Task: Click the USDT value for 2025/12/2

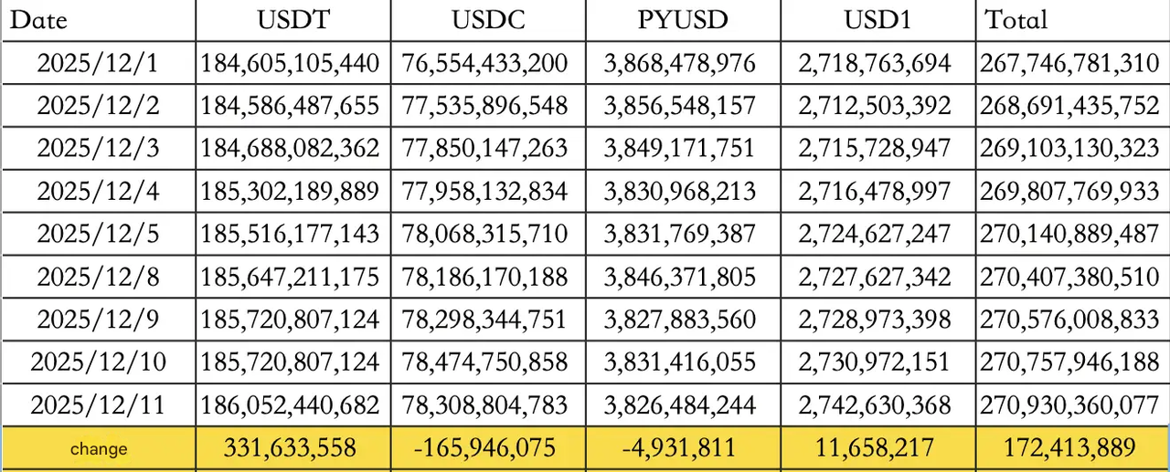Action: click(291, 106)
